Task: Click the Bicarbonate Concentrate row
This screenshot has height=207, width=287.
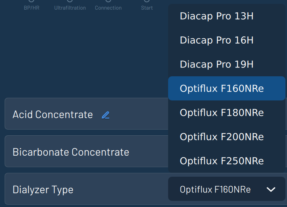Action: pyautogui.click(x=71, y=152)
